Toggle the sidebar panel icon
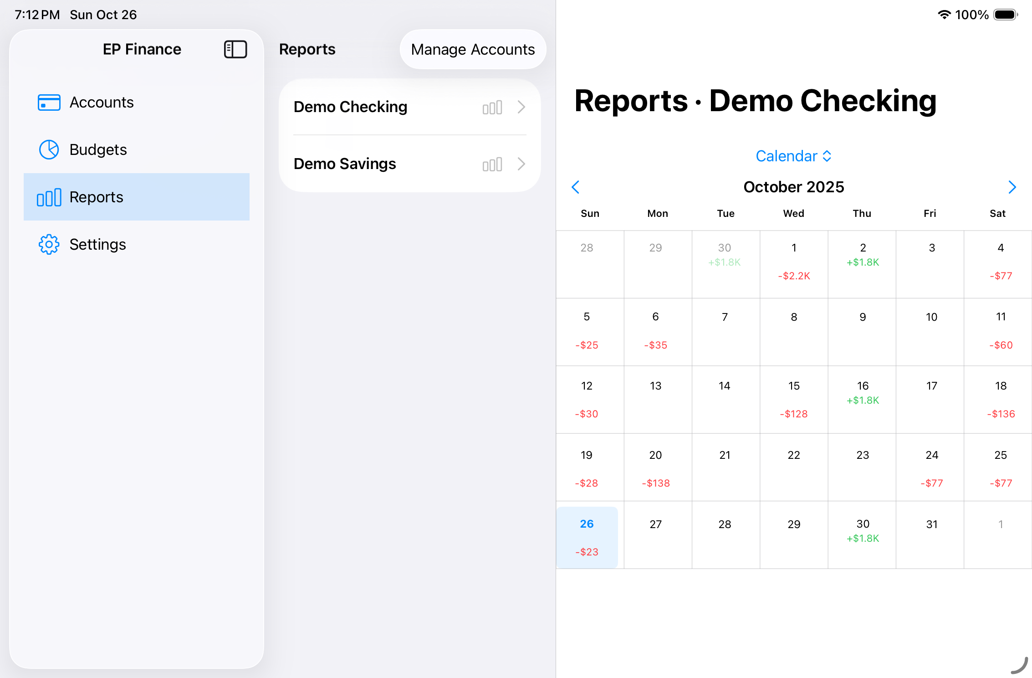 pyautogui.click(x=235, y=49)
